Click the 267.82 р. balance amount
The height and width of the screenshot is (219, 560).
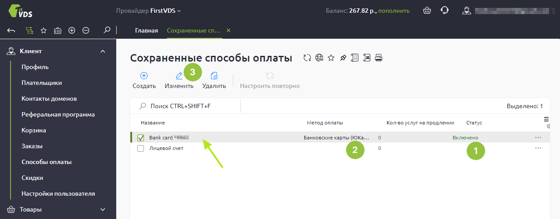(363, 11)
